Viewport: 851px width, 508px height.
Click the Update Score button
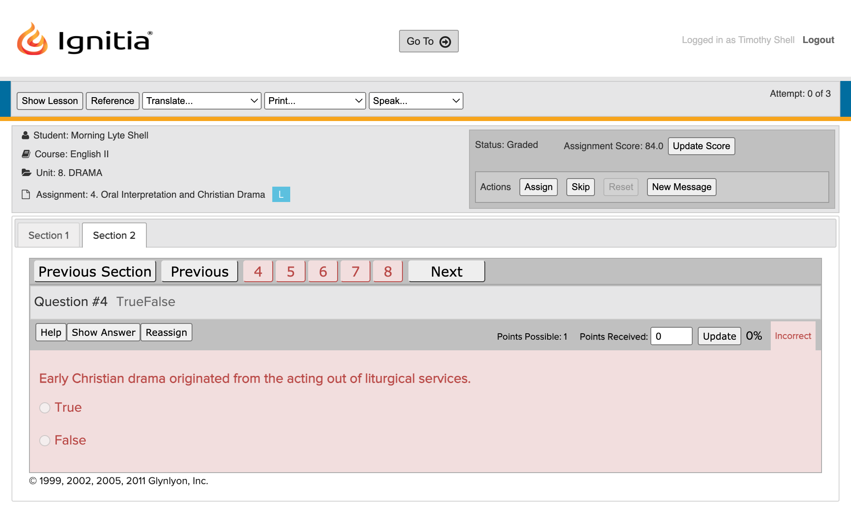tap(702, 146)
